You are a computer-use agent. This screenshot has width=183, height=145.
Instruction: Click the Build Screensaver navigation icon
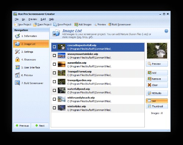pyautogui.click(x=17, y=83)
